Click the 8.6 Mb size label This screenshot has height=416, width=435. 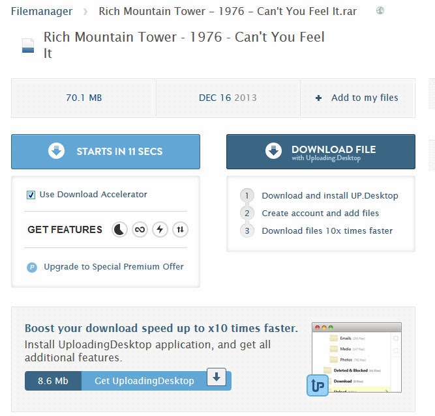click(53, 381)
